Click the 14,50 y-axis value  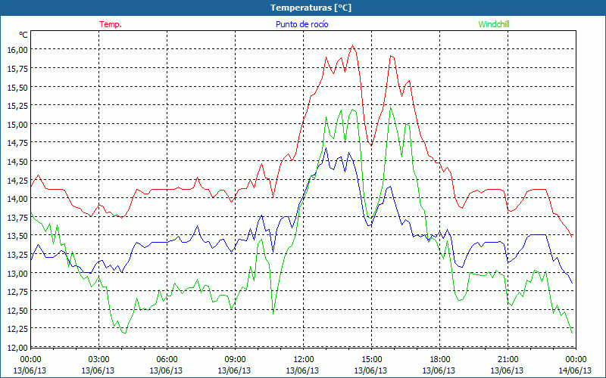(x=17, y=162)
